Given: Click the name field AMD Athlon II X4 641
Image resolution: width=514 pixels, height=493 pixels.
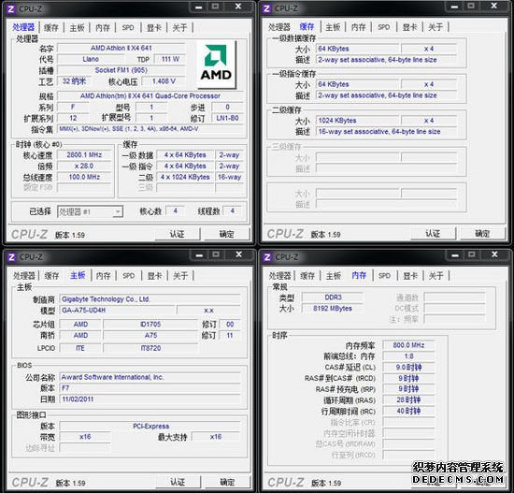Looking at the screenshot, I should click(121, 48).
